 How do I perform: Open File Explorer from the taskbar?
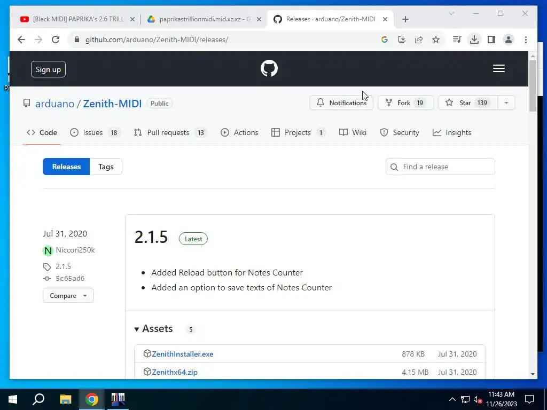[x=65, y=399]
